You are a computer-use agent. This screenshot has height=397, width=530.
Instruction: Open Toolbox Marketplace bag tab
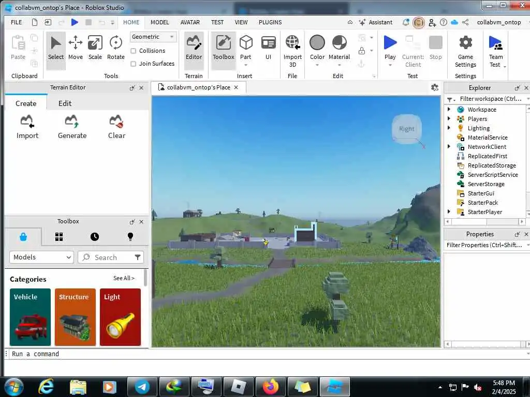click(23, 237)
